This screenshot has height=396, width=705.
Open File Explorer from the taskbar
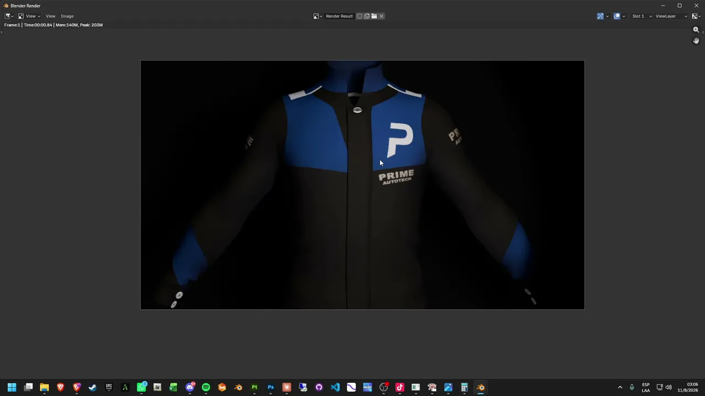[44, 387]
